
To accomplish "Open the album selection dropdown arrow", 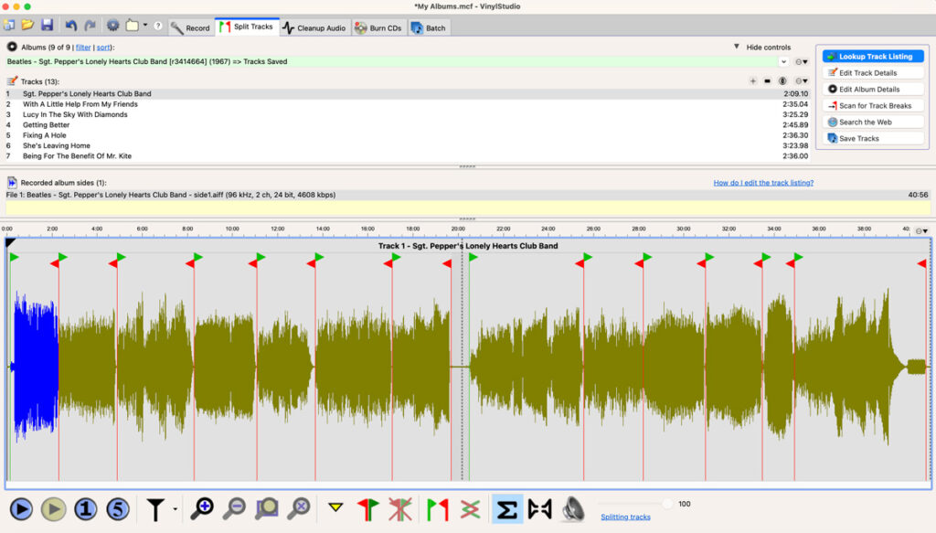I will coord(783,61).
